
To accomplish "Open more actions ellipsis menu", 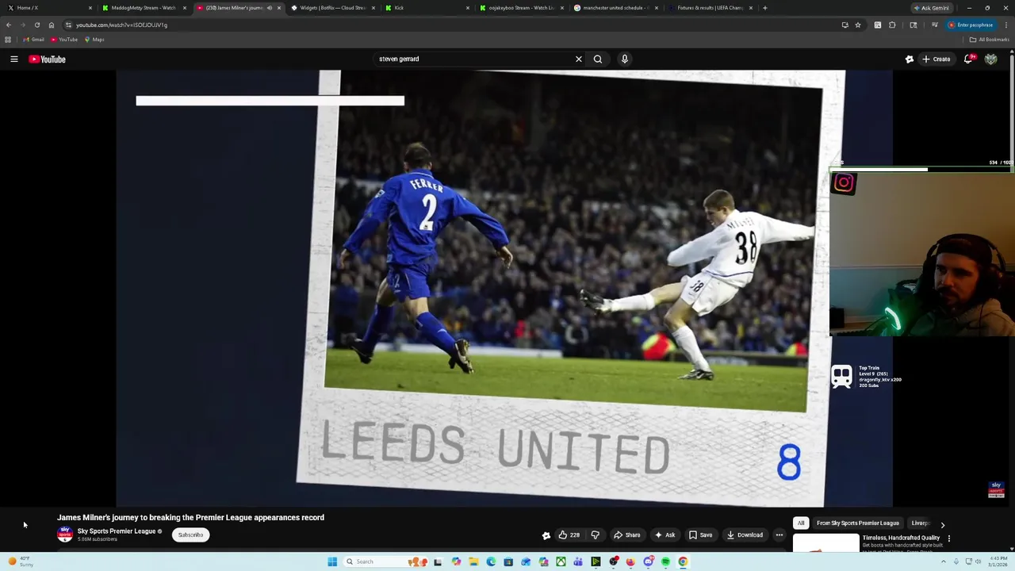I will [x=779, y=535].
